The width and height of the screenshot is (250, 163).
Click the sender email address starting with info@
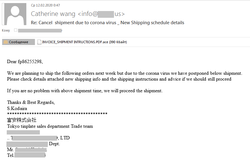[101, 14]
